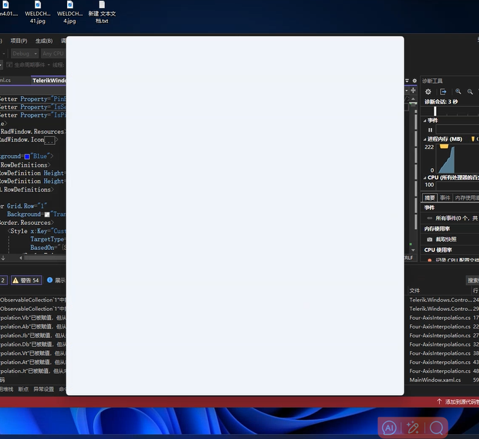Click the magic wand edit icon
This screenshot has height=439, width=479.
coord(413,427)
